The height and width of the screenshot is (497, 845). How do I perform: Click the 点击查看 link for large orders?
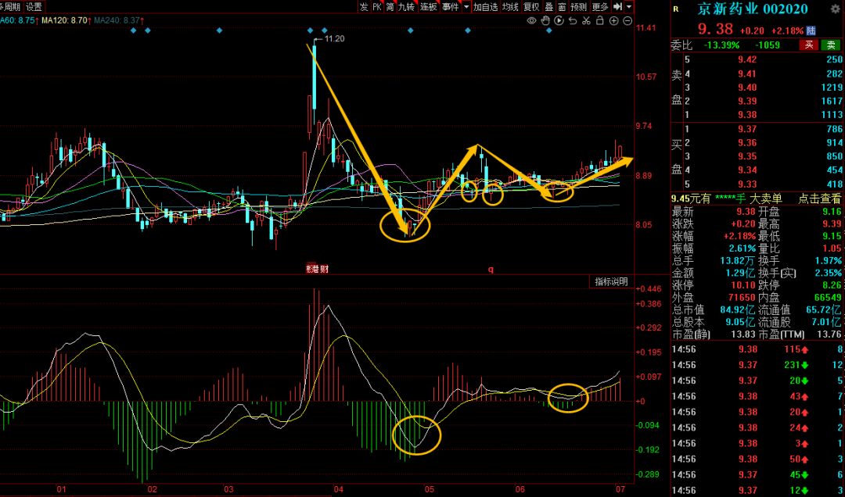[x=819, y=198]
